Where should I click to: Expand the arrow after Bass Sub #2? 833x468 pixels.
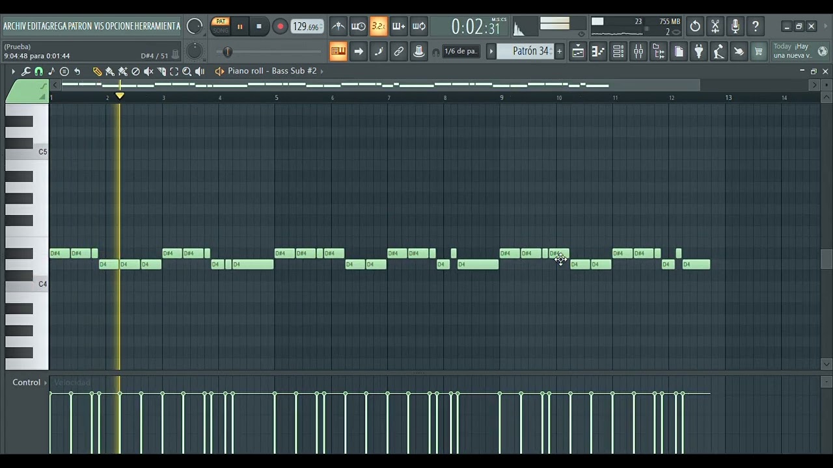tap(321, 71)
